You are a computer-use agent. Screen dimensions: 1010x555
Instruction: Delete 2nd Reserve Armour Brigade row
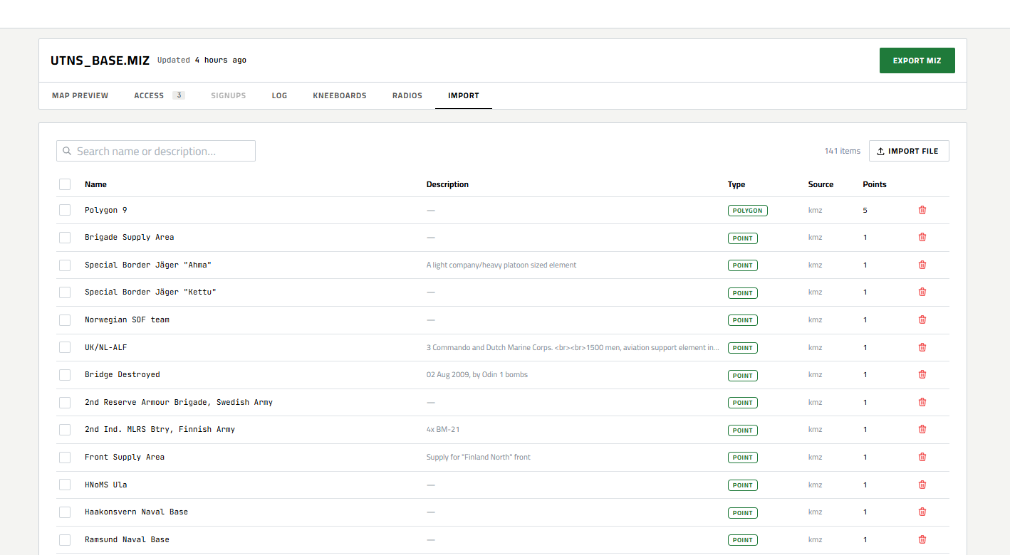coord(922,402)
